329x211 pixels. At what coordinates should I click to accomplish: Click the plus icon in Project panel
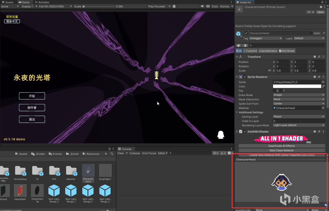click(x=106, y=154)
